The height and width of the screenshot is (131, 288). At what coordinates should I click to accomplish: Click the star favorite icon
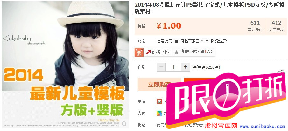click(177, 52)
